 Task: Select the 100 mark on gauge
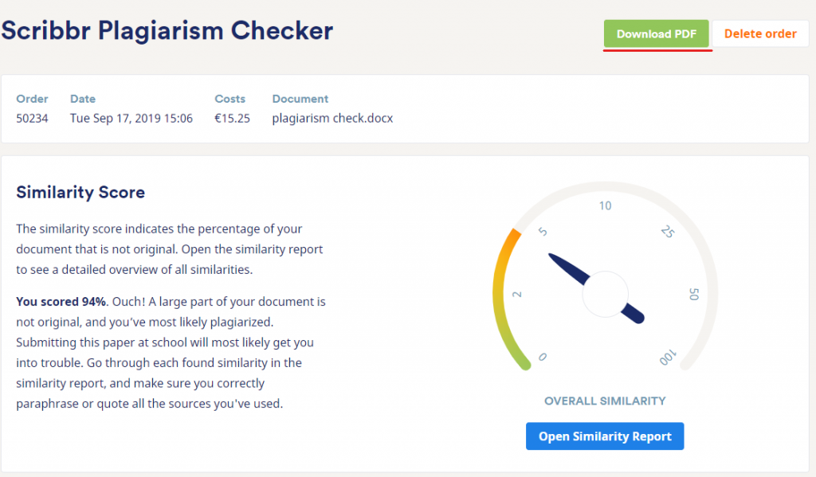click(x=668, y=358)
